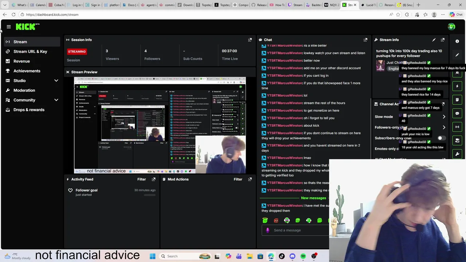Open the Mod Actions filter
Screen dimensions: 466x262
[x=238, y=179]
